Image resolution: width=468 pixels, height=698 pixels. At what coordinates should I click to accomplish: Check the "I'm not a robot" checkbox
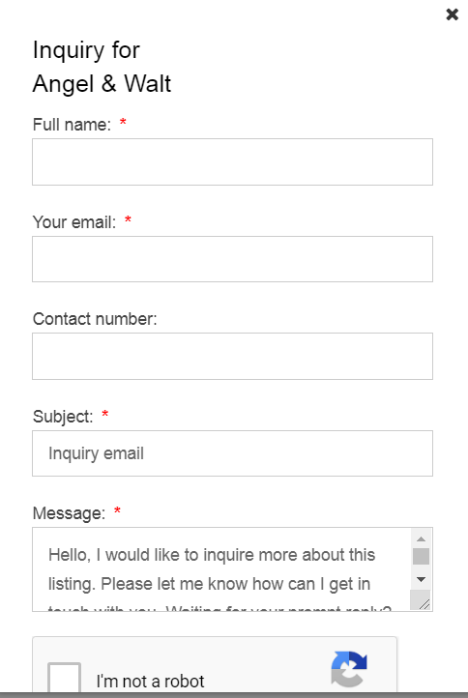pos(64,679)
